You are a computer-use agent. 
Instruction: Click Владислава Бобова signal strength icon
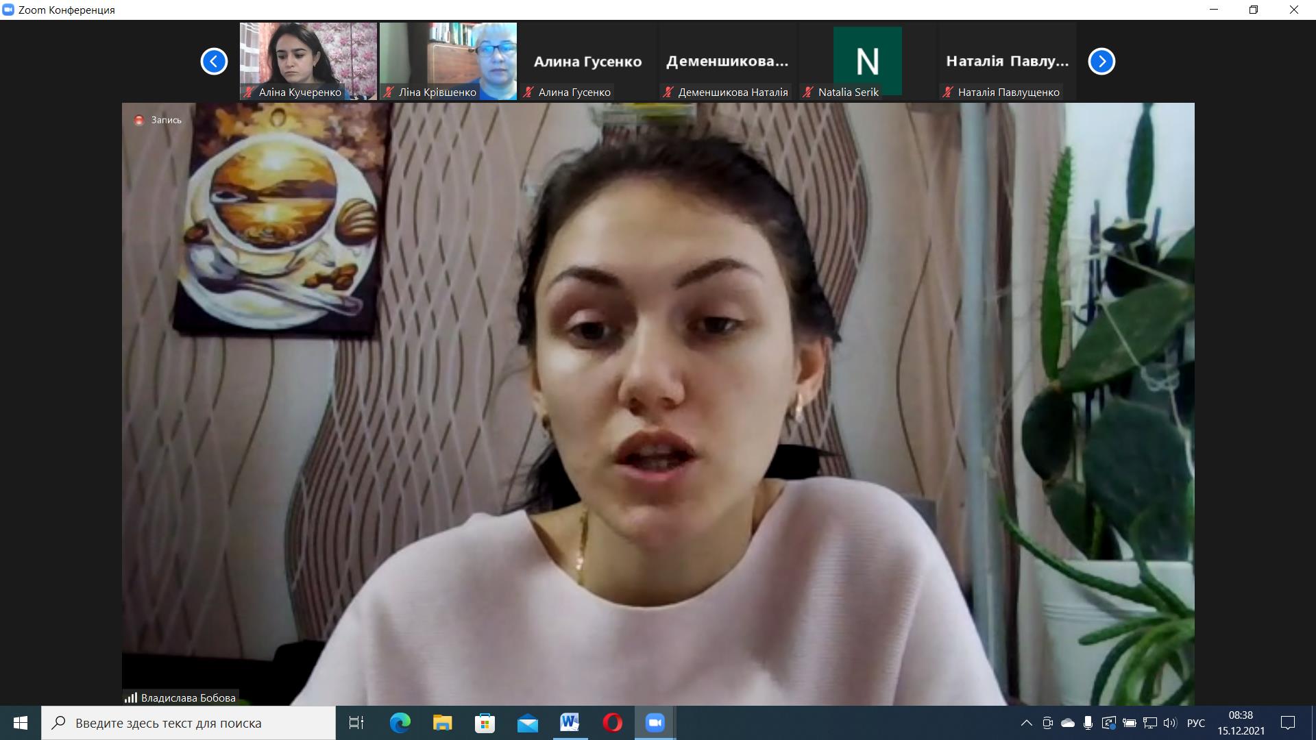pyautogui.click(x=131, y=698)
